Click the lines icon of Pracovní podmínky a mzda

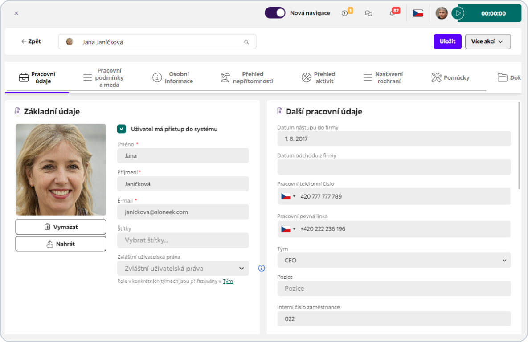click(x=87, y=77)
